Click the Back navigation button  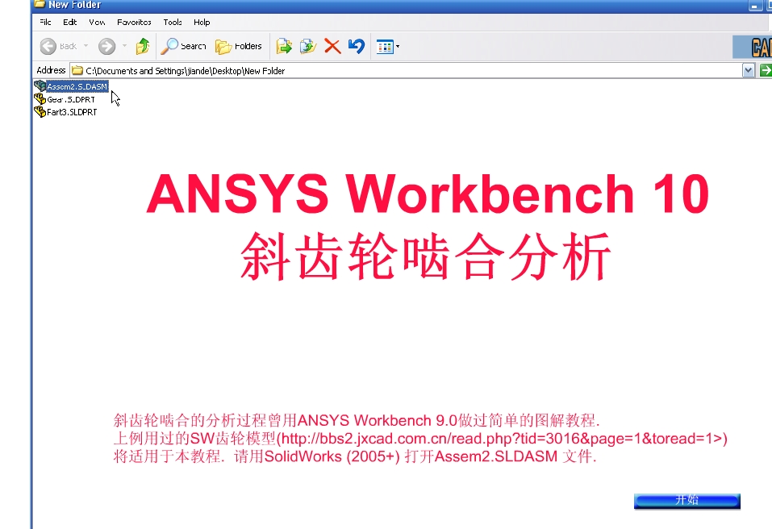pos(48,46)
